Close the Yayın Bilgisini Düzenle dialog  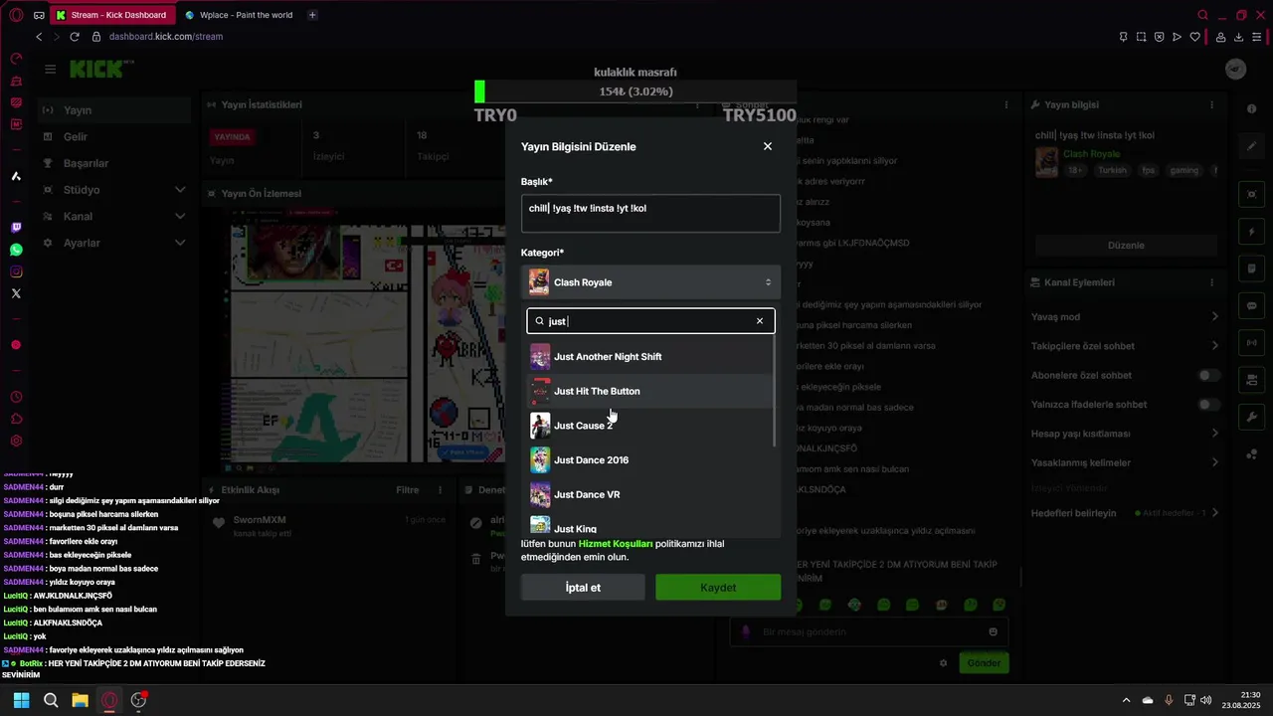click(767, 146)
